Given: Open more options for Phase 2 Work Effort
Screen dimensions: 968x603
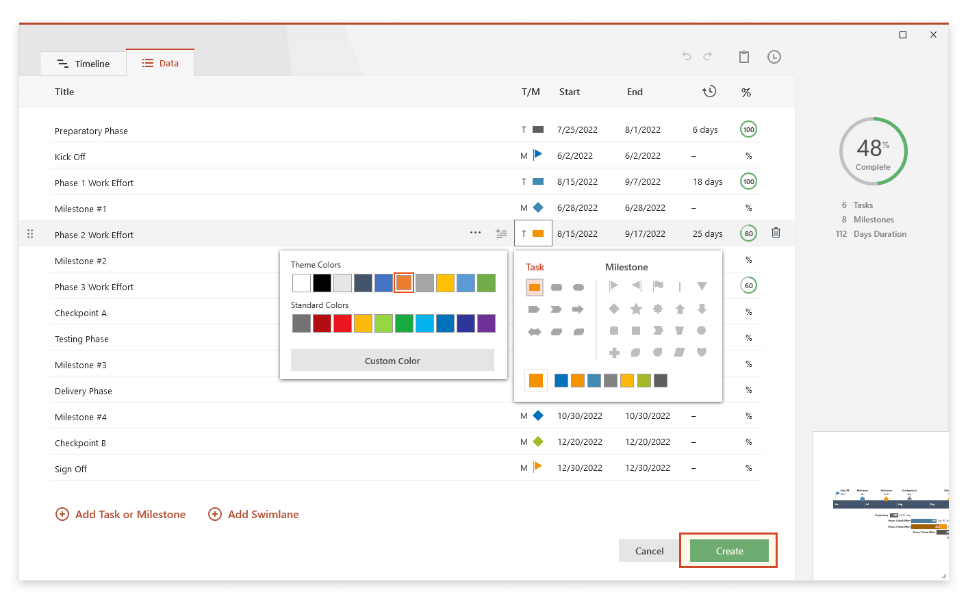Looking at the screenshot, I should (x=475, y=233).
